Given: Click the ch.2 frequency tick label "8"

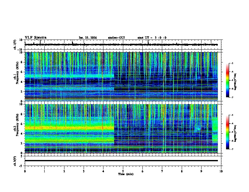Looking at the screenshot, I should tap(22, 114).
